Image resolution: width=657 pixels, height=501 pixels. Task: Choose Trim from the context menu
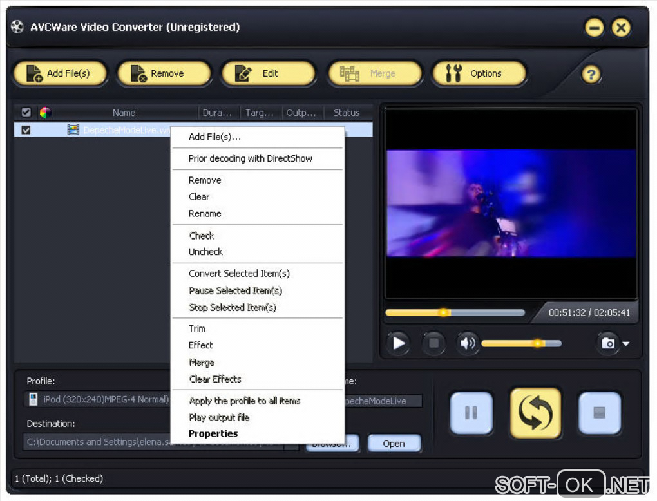pyautogui.click(x=258, y=328)
